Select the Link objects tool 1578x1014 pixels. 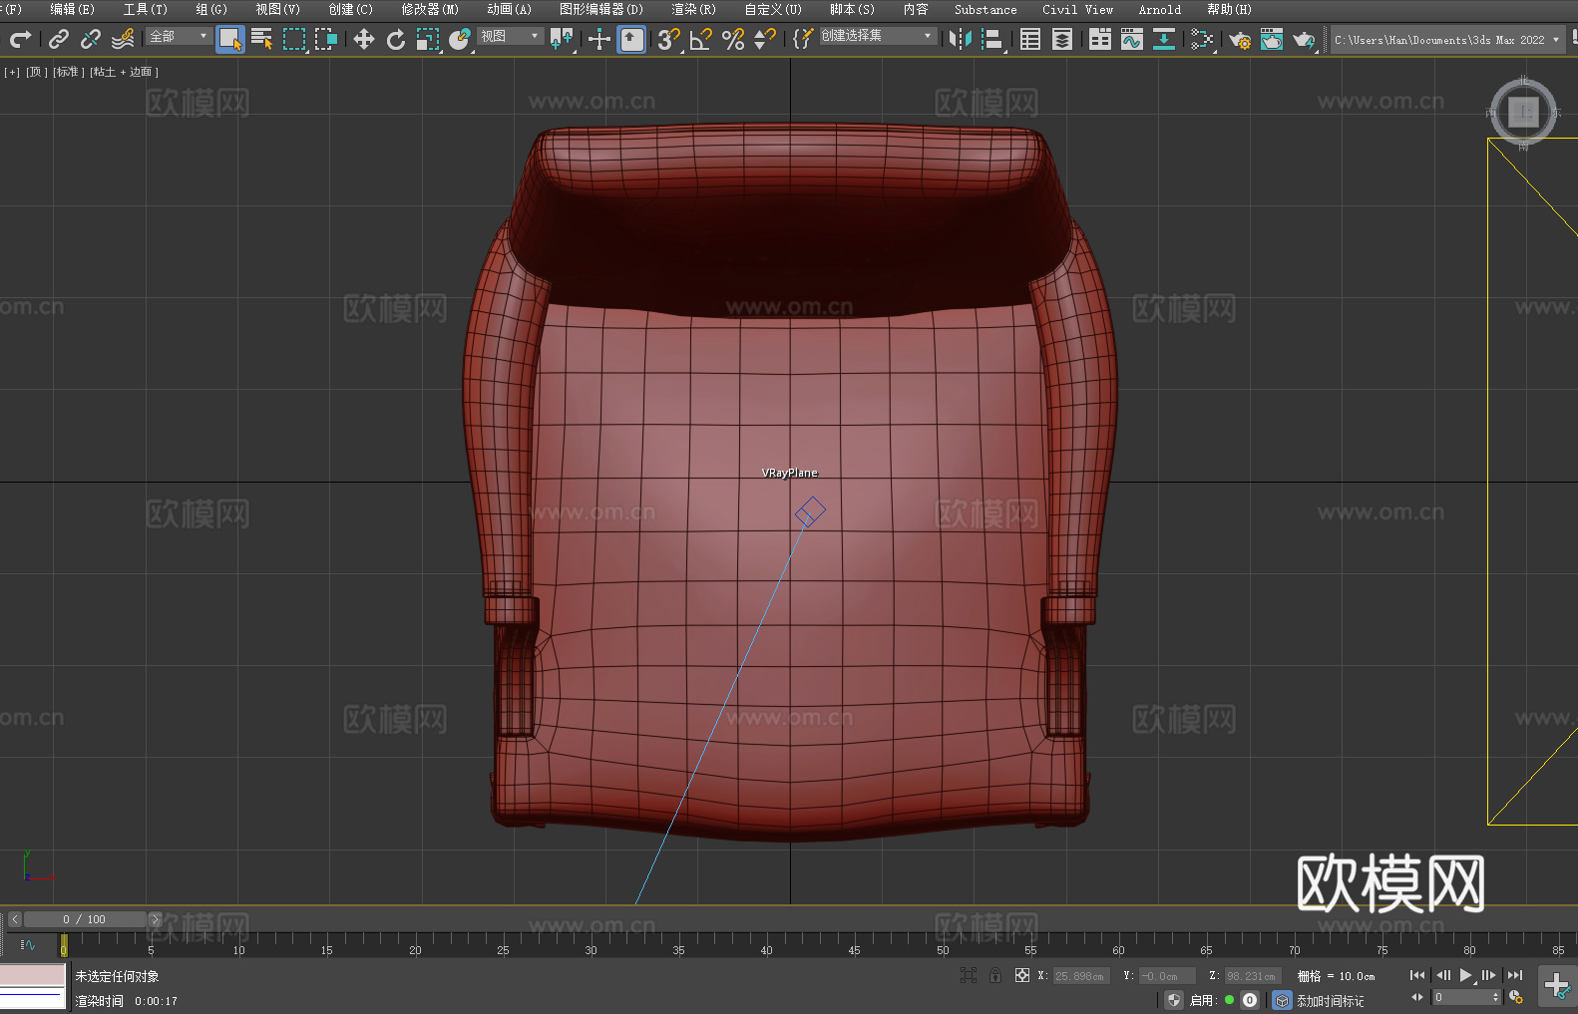[59, 39]
